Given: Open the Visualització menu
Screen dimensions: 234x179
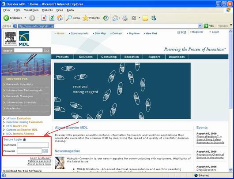Looking at the screenshot, I should click(31, 10).
